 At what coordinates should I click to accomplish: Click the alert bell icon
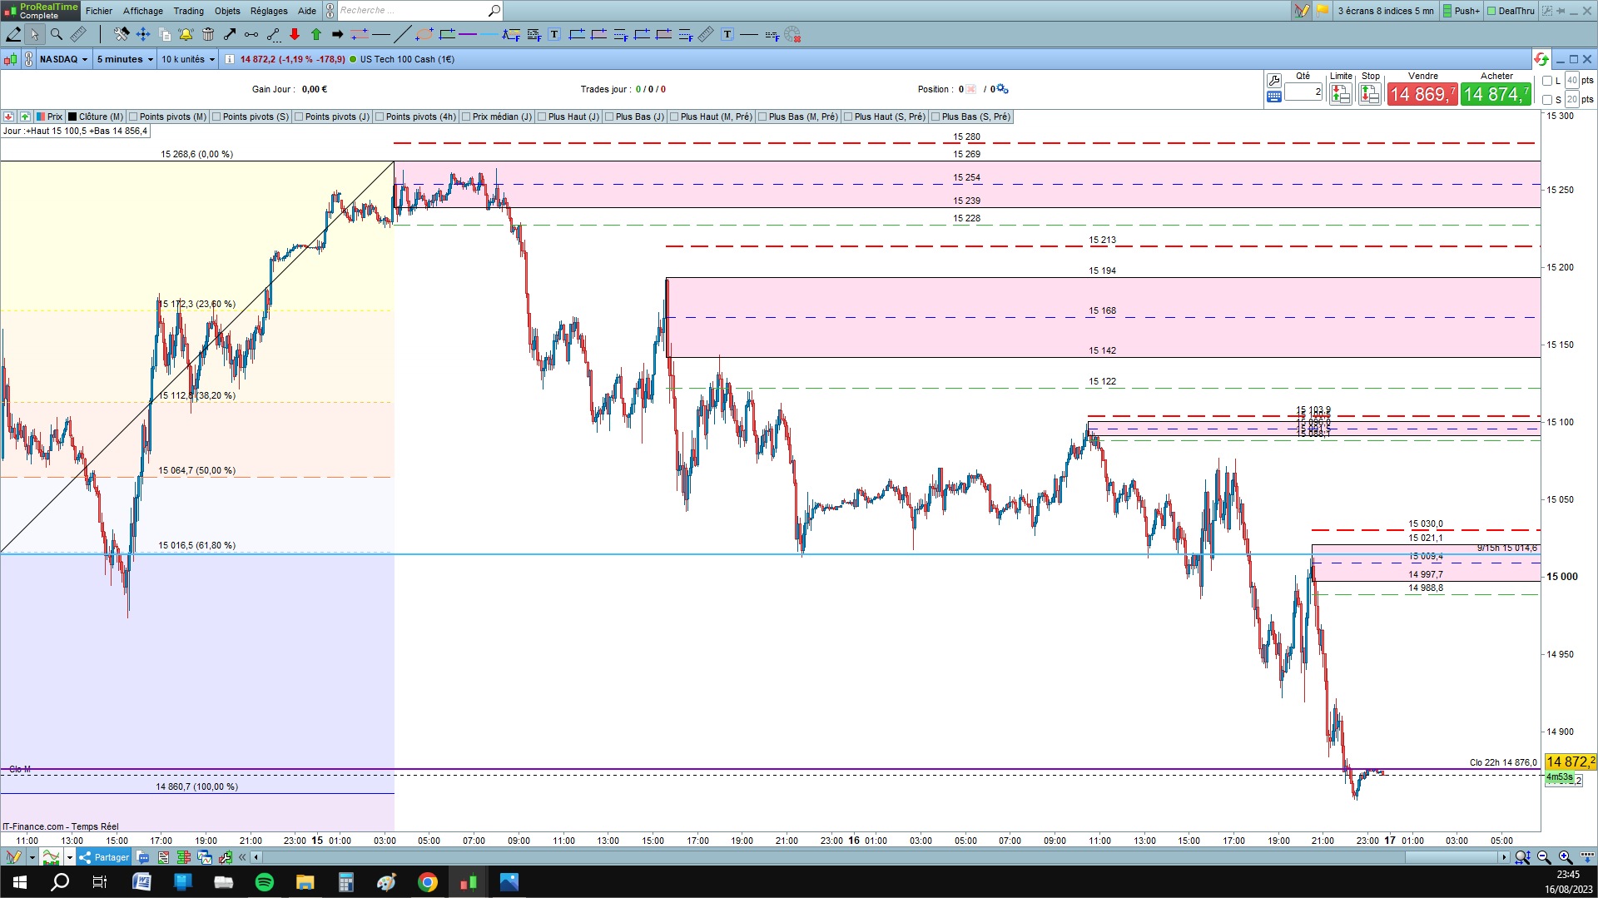(186, 34)
